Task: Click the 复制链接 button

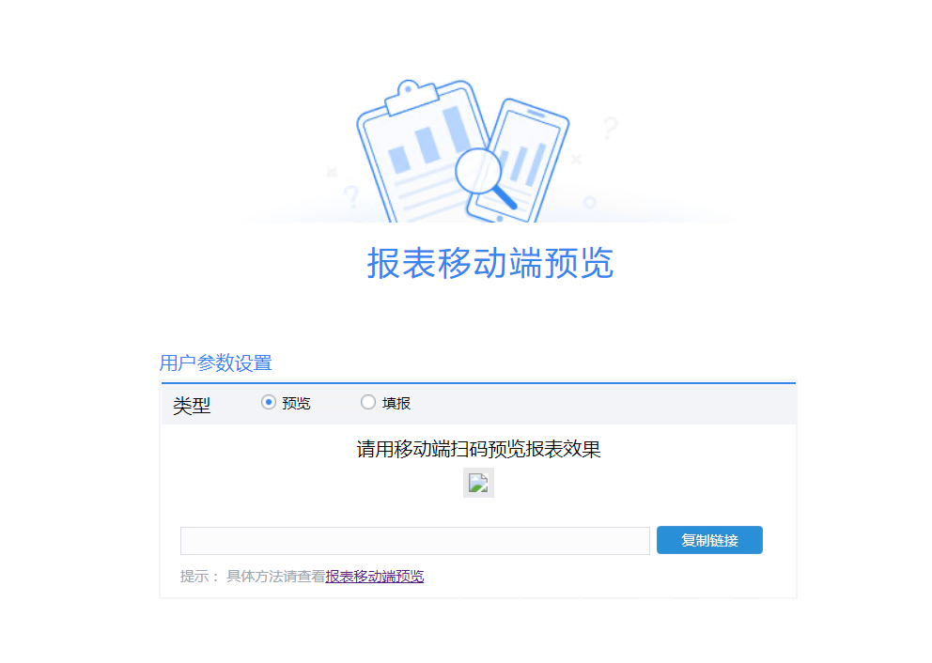Action: tap(709, 540)
